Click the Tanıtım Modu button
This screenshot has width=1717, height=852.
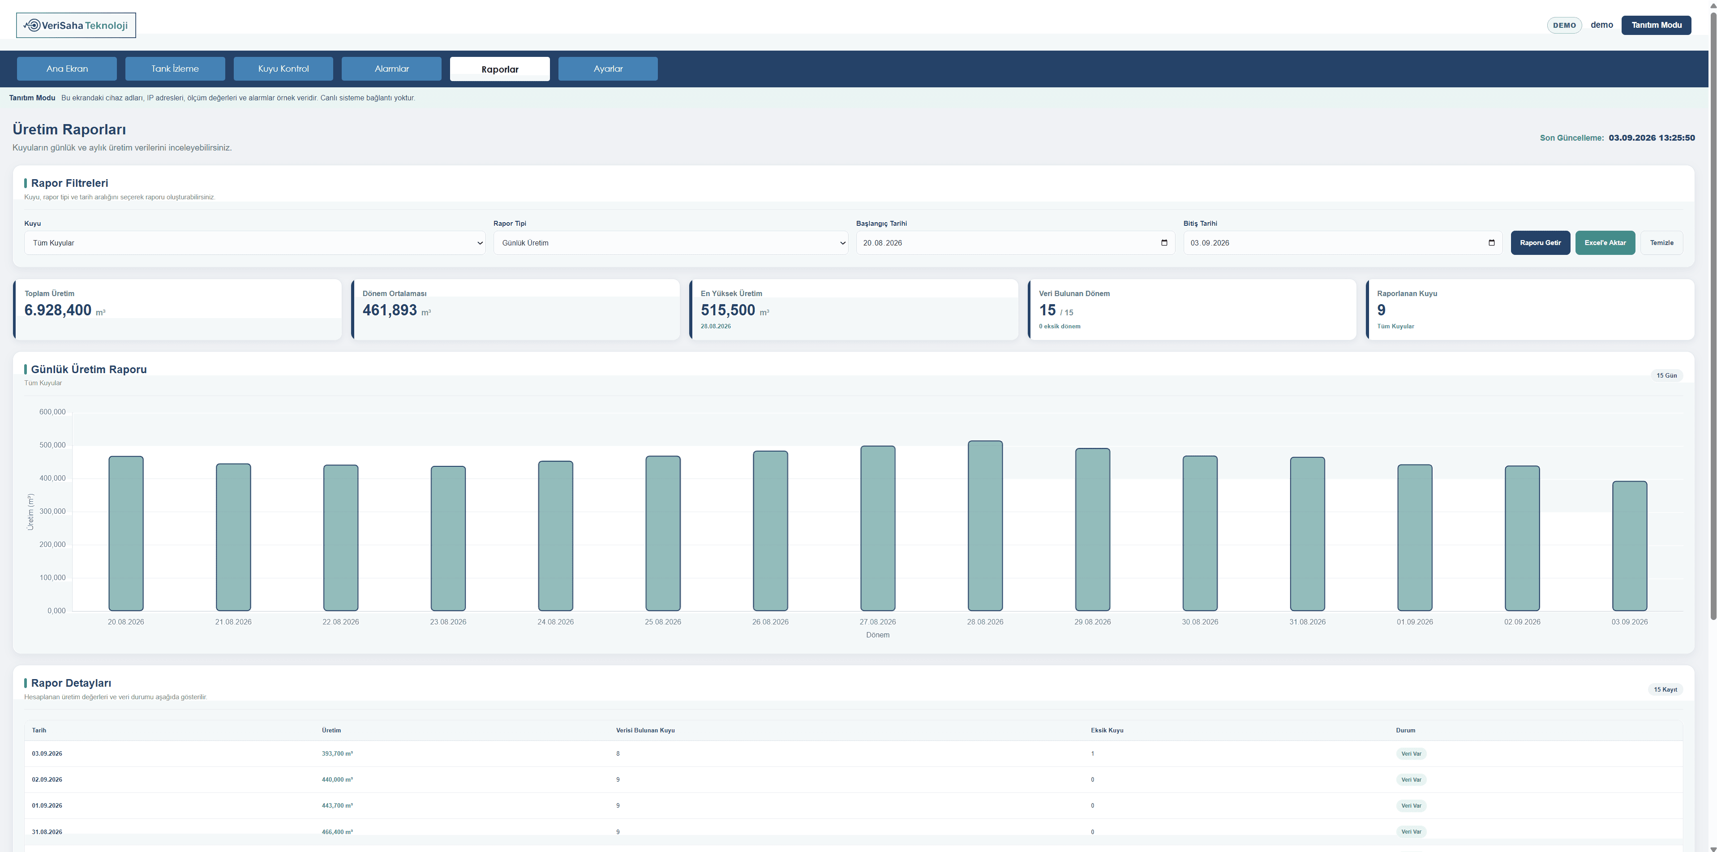coord(1657,26)
